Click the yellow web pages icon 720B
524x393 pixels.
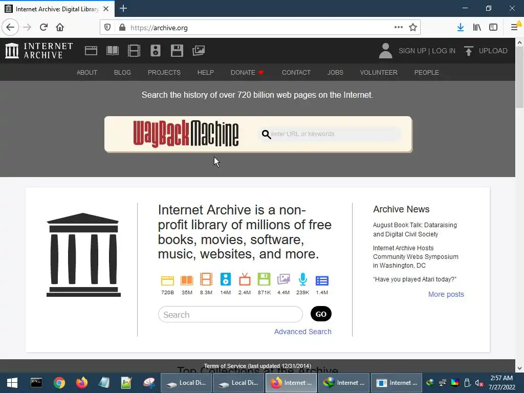[x=167, y=280]
